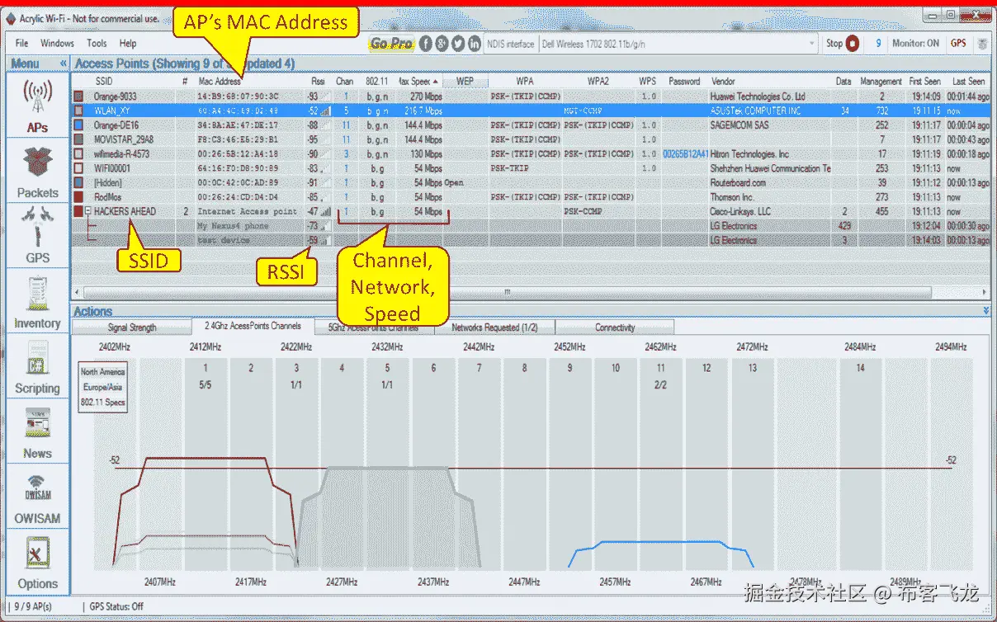
Task: Click the number 9 counter in toolbar
Action: coord(878,44)
